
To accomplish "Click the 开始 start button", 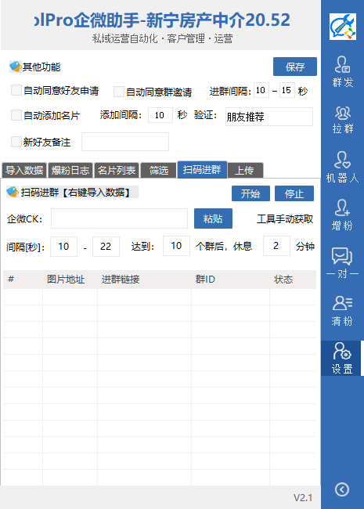I will [x=250, y=193].
